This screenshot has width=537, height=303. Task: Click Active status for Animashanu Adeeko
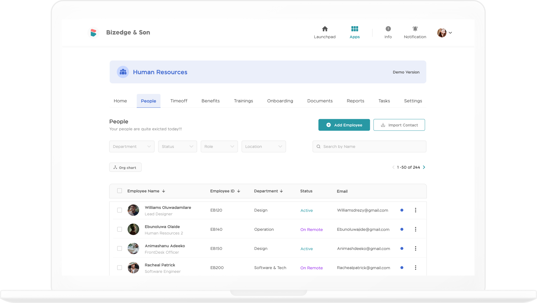click(307, 249)
